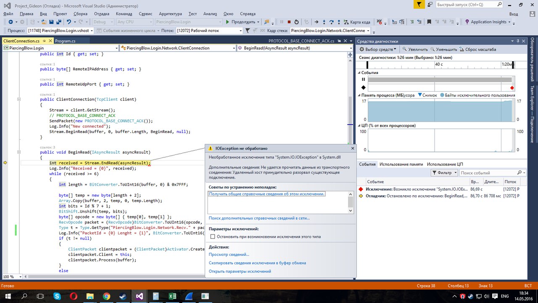Open Steam from the taskbar

pos(123,296)
